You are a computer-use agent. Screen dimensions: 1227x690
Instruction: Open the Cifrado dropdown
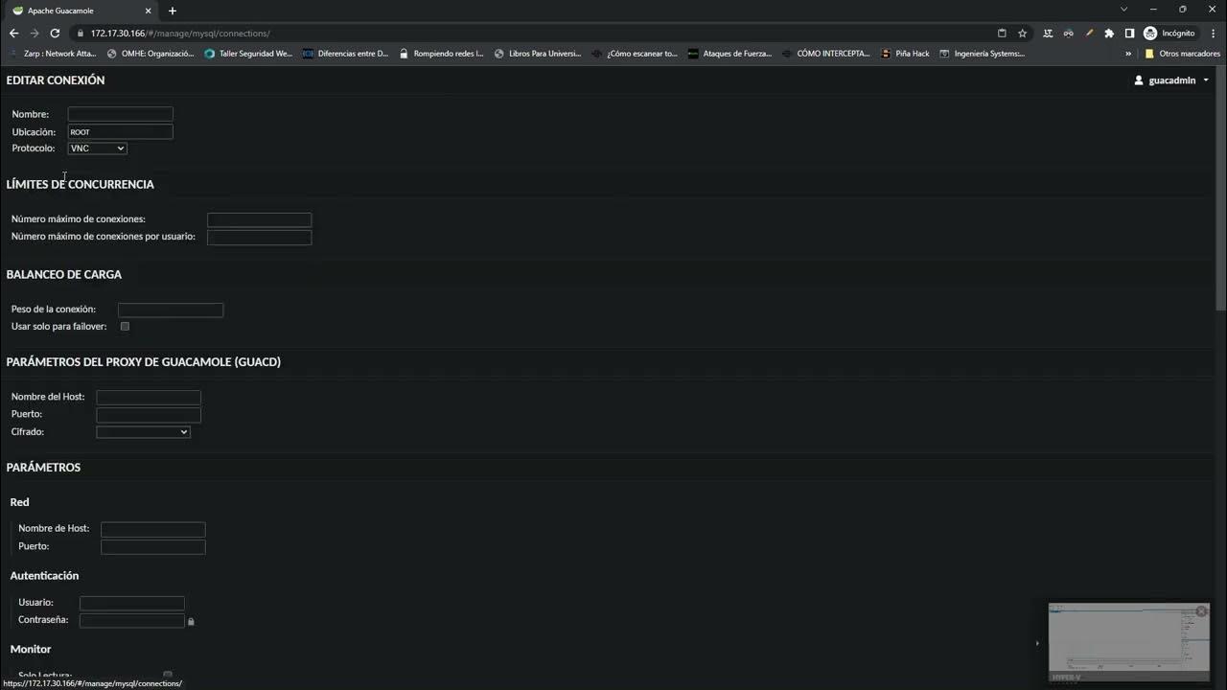143,432
